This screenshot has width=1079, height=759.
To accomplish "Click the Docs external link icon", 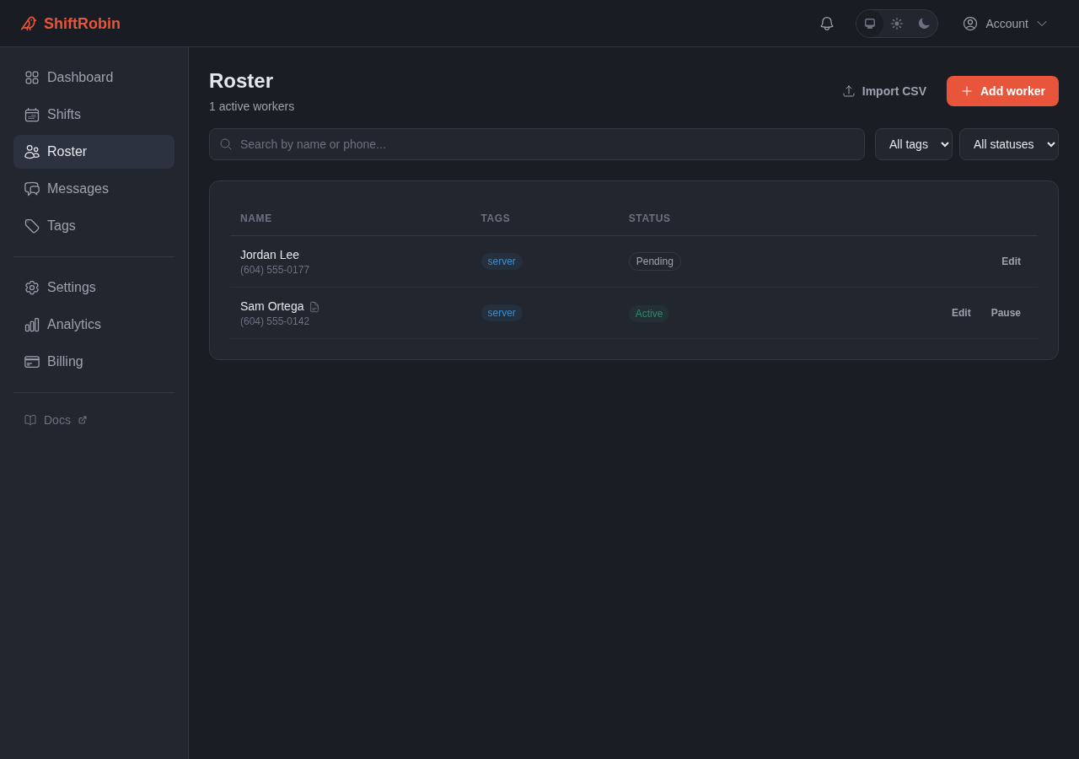I will [83, 420].
